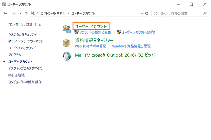Click shield icon beside ユーザー アカウントの削除
211x140 pixels.
pyautogui.click(x=119, y=32)
